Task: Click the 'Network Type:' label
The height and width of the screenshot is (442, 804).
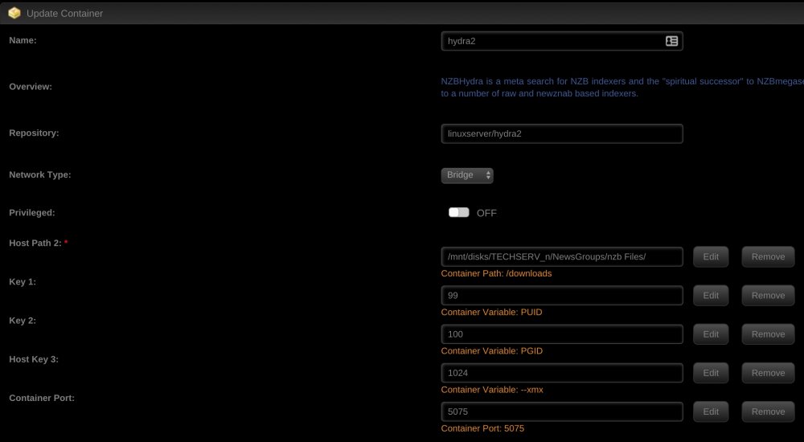Action: [x=40, y=175]
